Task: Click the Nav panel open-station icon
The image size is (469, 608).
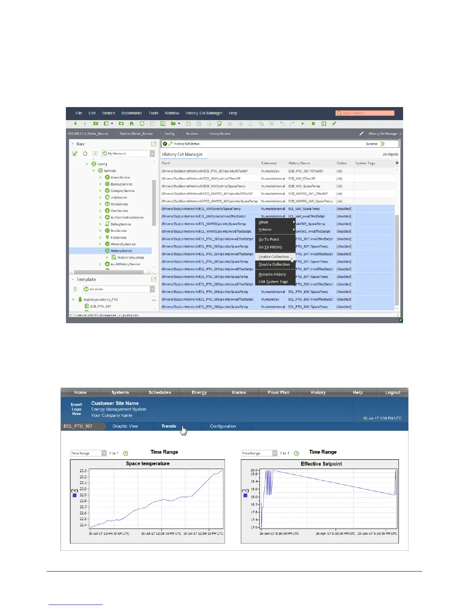Action: coord(75,154)
